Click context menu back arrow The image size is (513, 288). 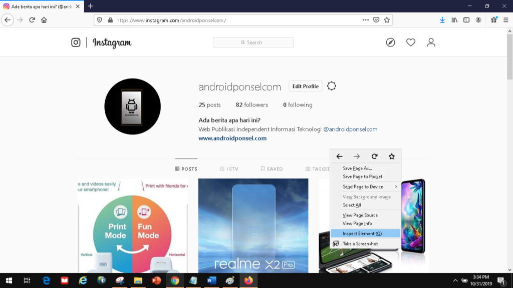click(x=339, y=156)
